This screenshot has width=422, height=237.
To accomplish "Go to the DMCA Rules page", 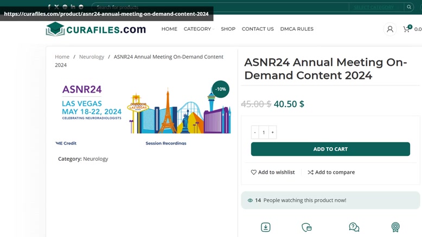I will (297, 29).
